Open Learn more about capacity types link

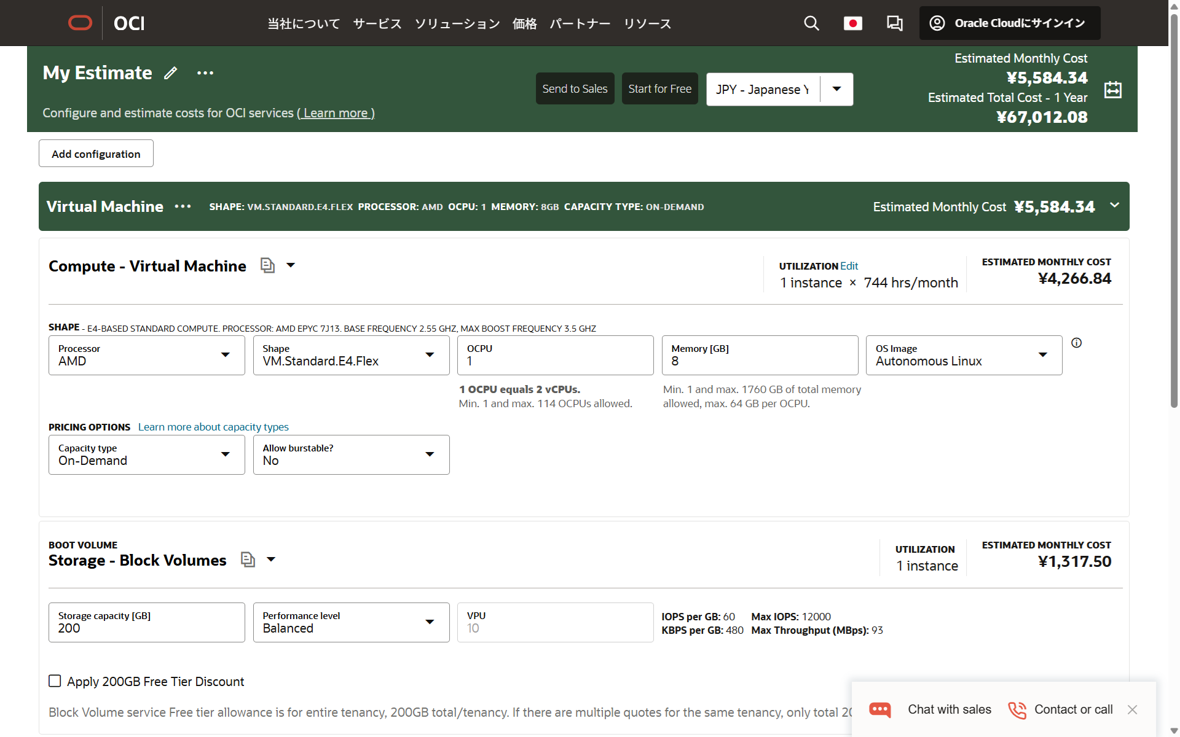[x=213, y=426]
